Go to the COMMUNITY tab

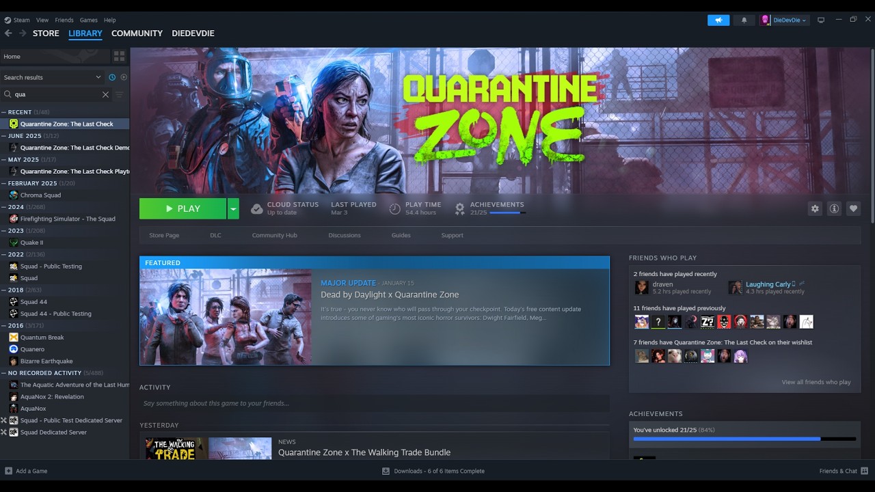(x=137, y=33)
